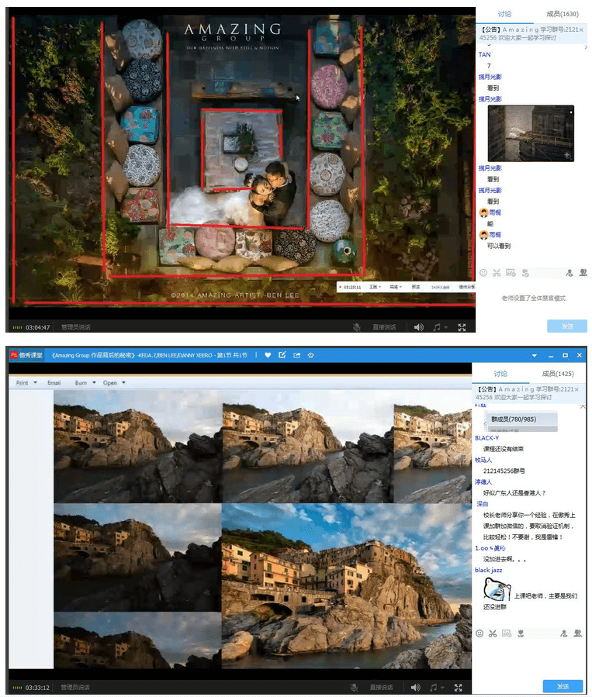Click the 管理员说话 label in the upper window

coord(75,327)
